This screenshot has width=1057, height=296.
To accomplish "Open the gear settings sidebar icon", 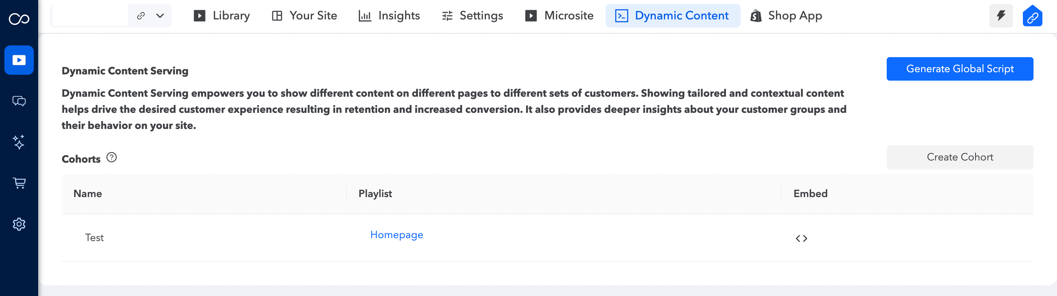I will (19, 224).
